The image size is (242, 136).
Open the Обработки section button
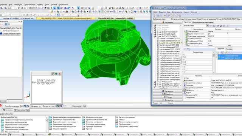pos(168,94)
